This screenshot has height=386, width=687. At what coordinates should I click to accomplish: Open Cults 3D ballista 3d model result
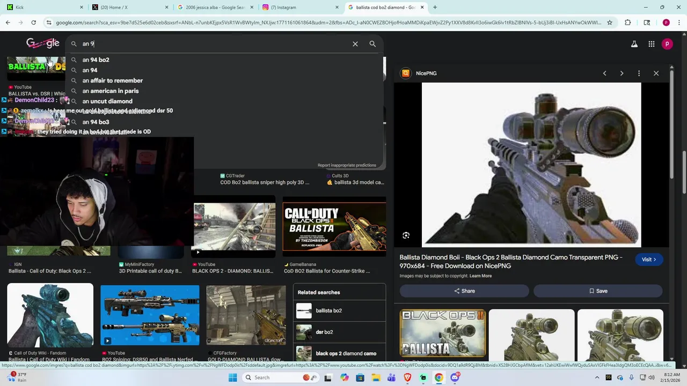click(355, 179)
